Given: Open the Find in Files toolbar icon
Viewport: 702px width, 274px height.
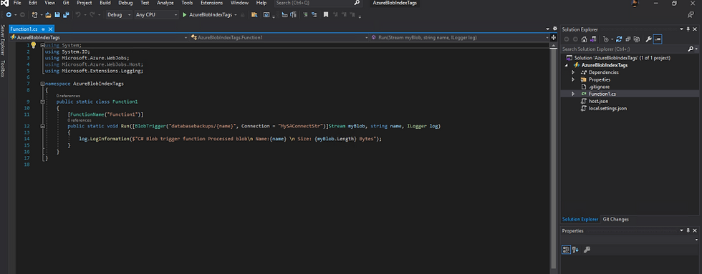Looking at the screenshot, I should (254, 15).
